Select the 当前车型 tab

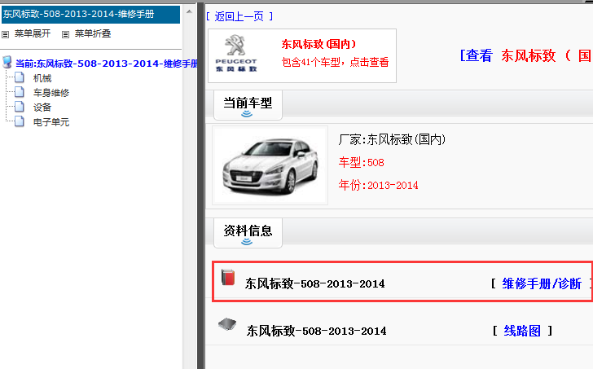(248, 105)
